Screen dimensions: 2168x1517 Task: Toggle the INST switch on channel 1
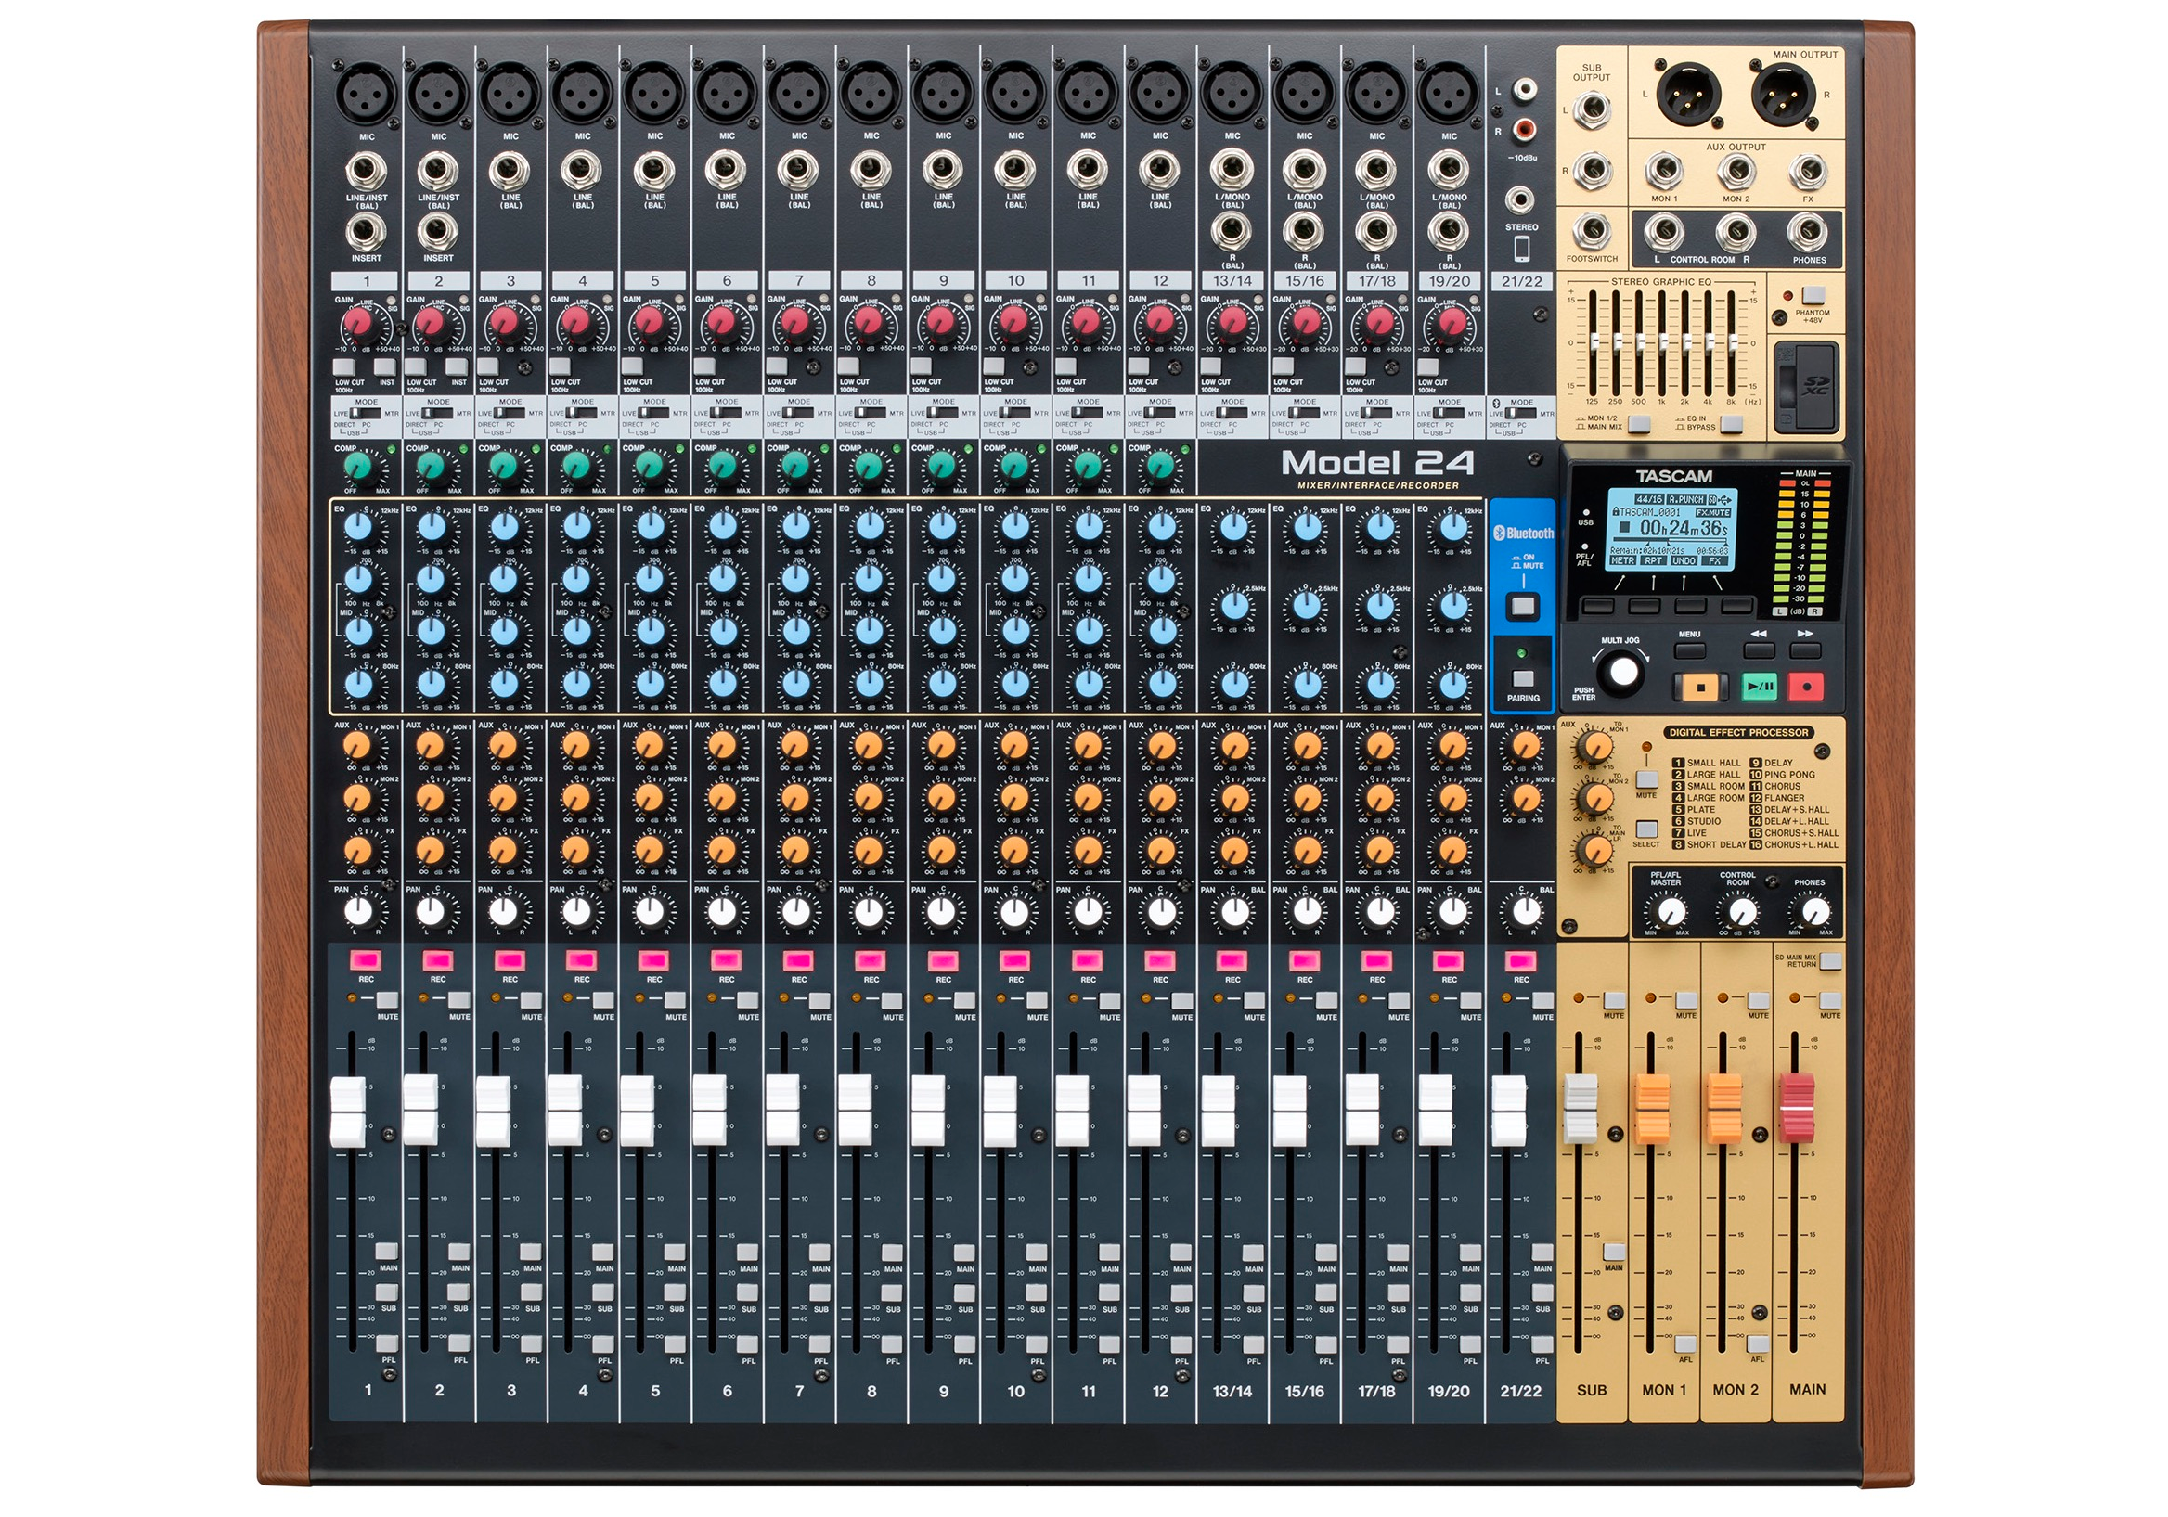385,366
